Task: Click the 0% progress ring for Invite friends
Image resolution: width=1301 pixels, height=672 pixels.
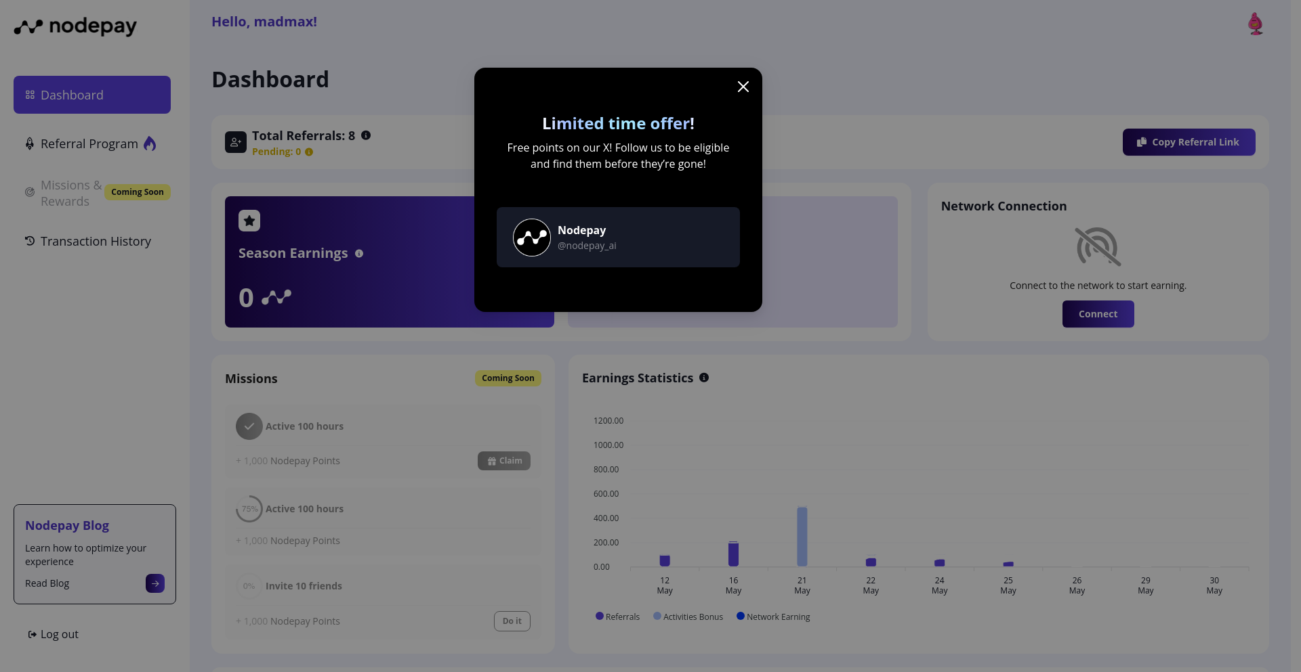Action: click(249, 586)
